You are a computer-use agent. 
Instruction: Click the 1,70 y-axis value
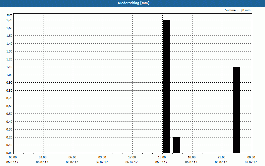pos(9,20)
